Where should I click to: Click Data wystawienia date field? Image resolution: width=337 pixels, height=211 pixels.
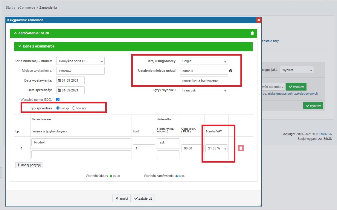tap(70, 81)
